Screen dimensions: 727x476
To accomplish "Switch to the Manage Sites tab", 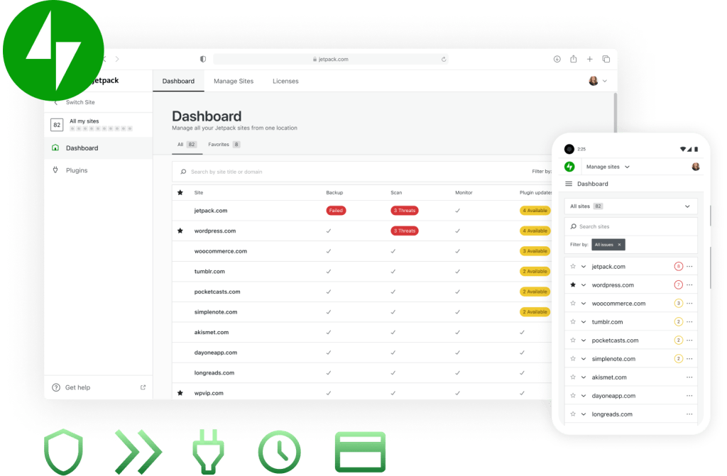I will [233, 81].
